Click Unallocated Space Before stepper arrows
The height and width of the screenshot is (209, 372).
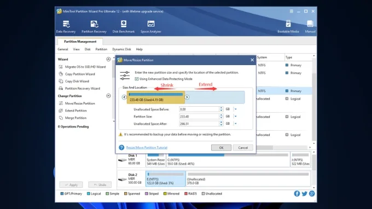click(x=221, y=109)
